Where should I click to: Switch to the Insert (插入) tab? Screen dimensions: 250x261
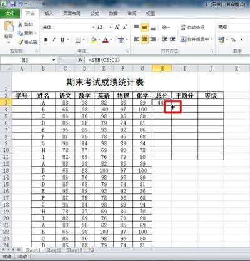pyautogui.click(x=49, y=14)
